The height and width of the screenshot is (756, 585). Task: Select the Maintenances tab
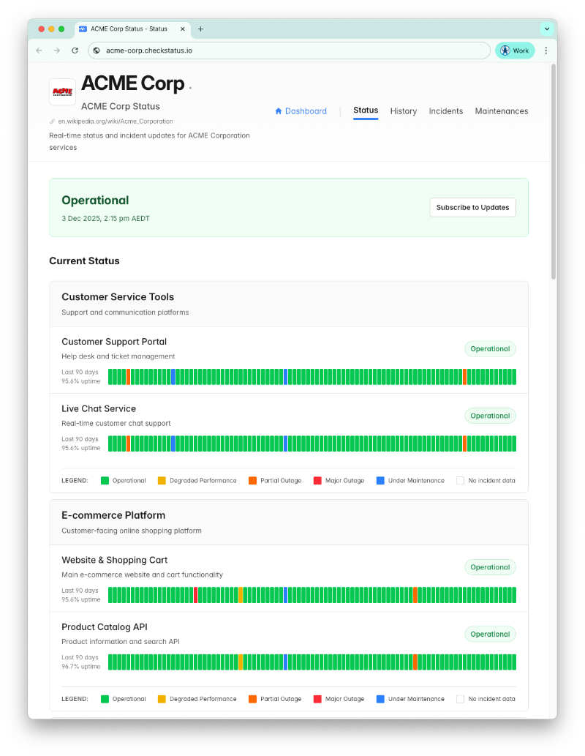point(502,111)
